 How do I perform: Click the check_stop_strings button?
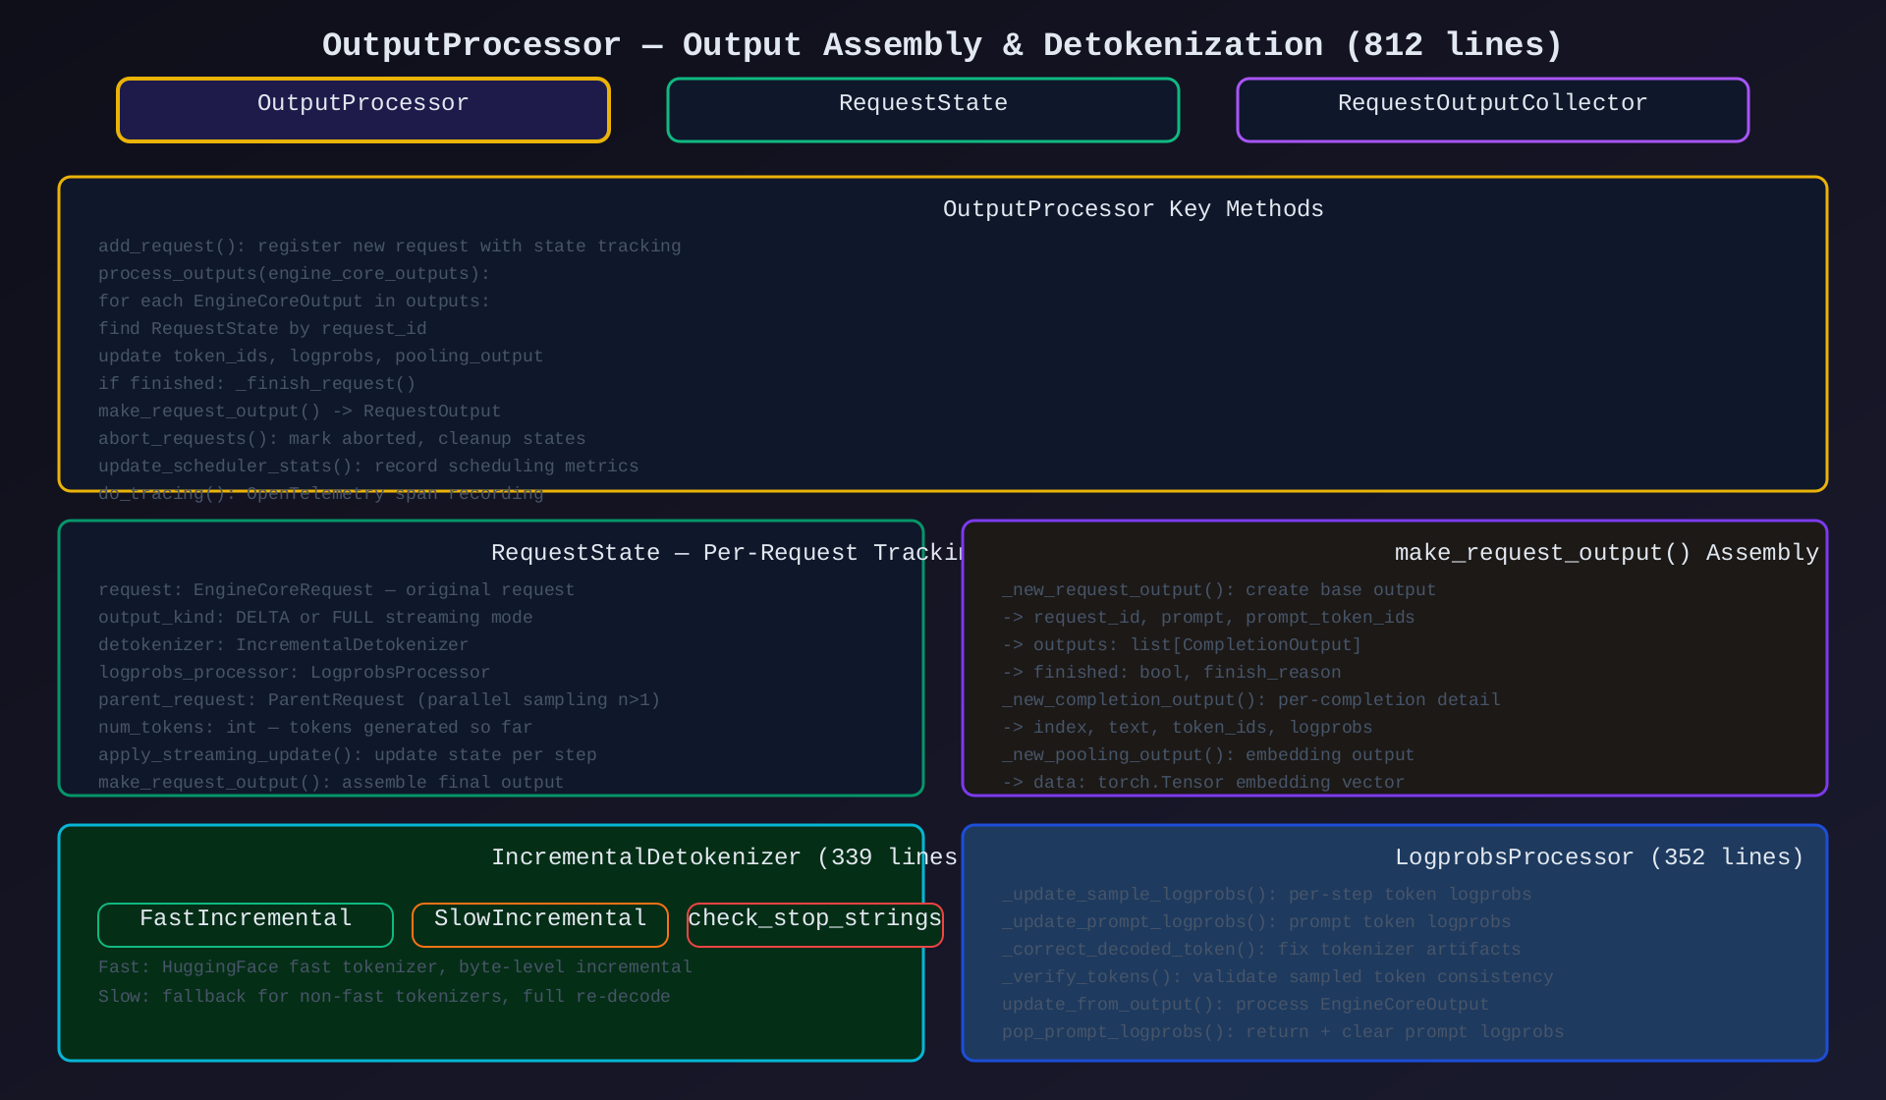coord(814,924)
